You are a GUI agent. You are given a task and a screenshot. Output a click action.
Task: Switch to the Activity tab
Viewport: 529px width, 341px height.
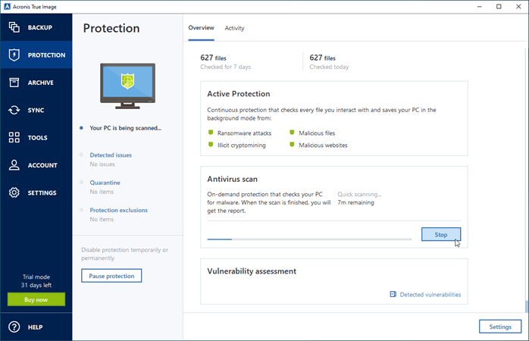point(234,28)
